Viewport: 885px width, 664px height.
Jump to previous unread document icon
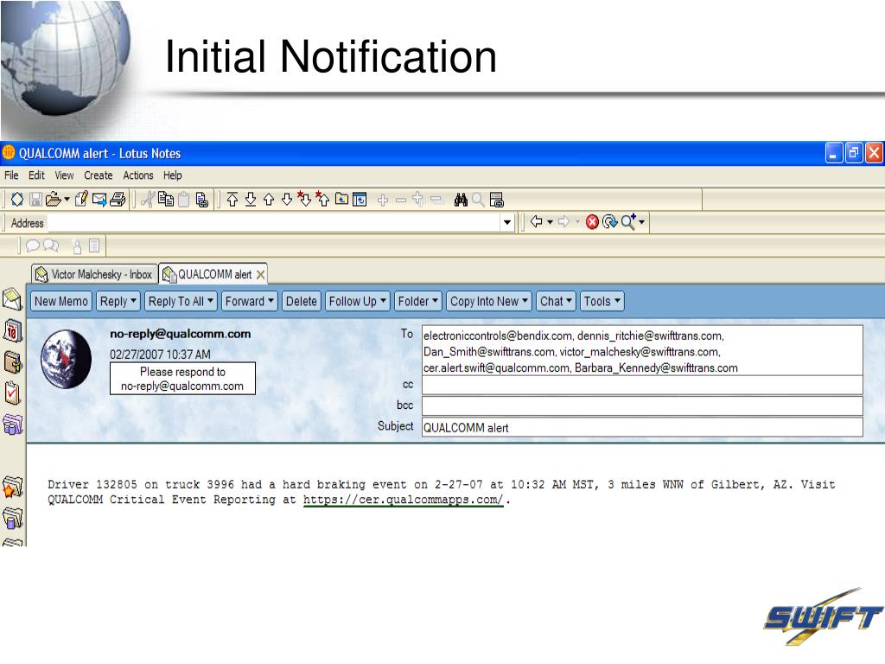tap(322, 199)
